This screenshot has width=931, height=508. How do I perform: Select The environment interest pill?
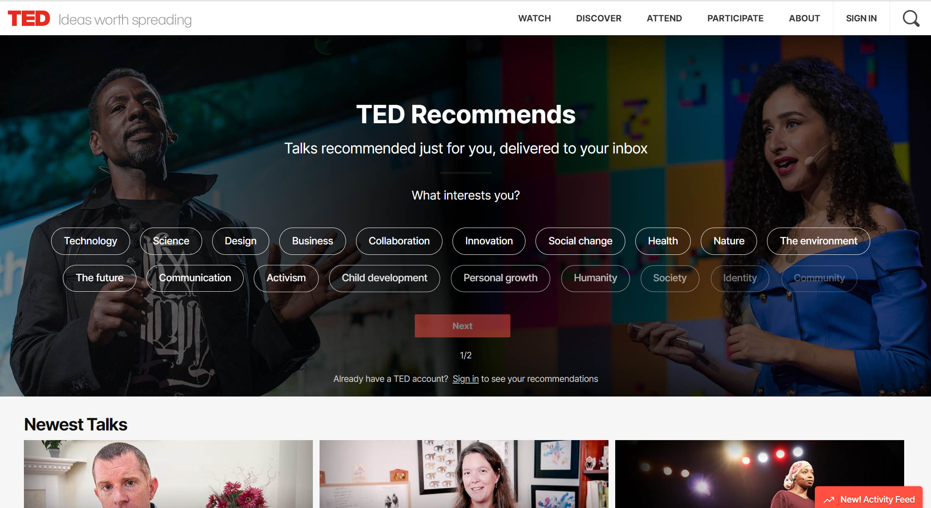tap(819, 241)
